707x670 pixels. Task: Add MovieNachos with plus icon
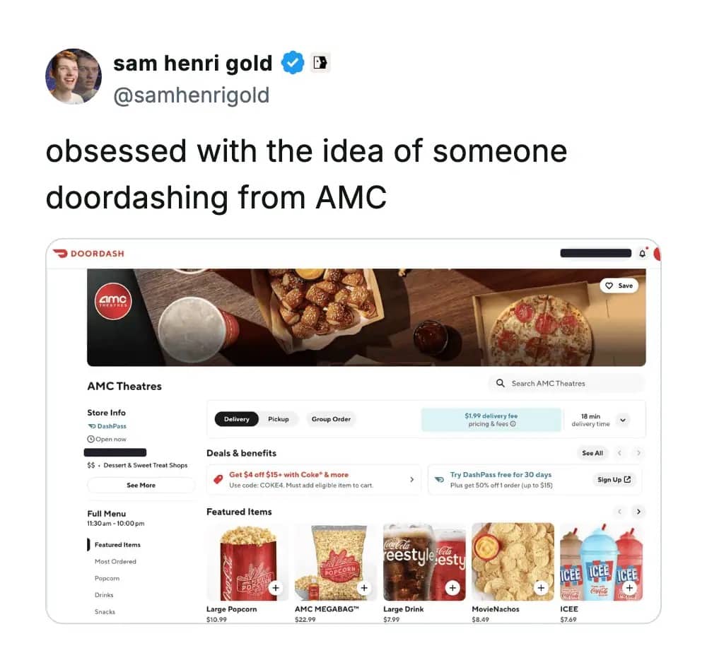tap(541, 588)
